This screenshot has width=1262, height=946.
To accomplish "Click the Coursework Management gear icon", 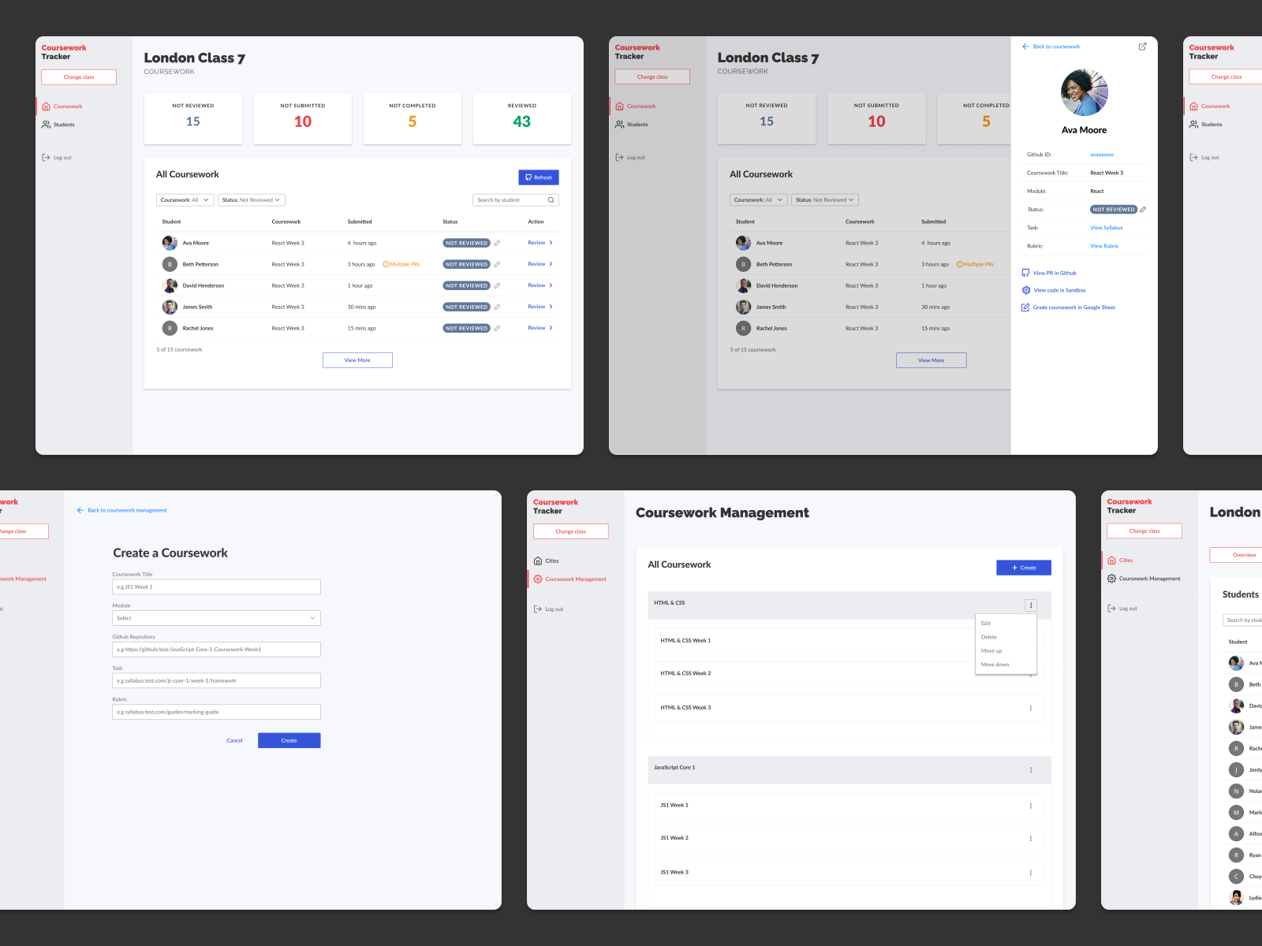I will point(539,579).
